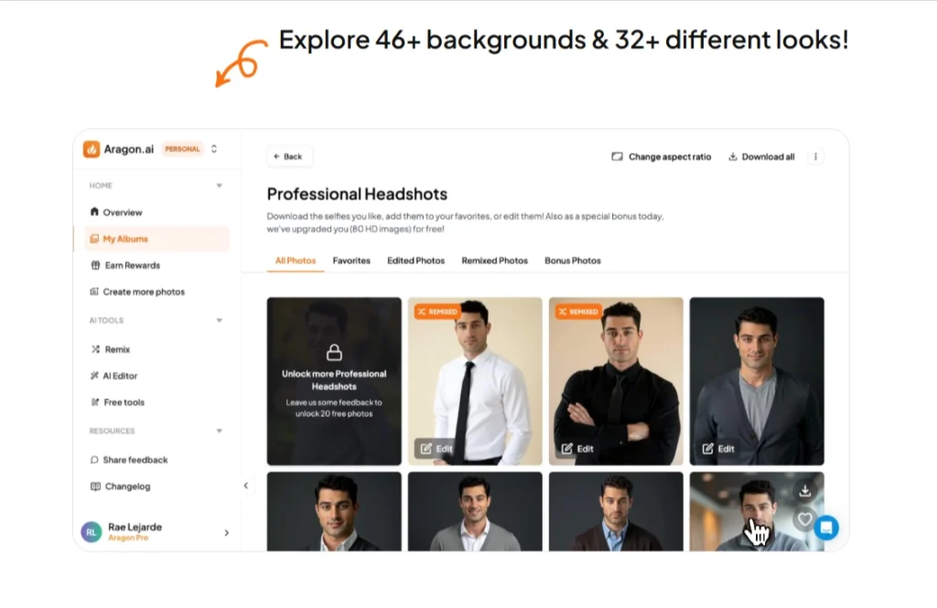The image size is (937, 608).
Task: Collapse the sidebar with the left chevron
Action: pos(245,485)
